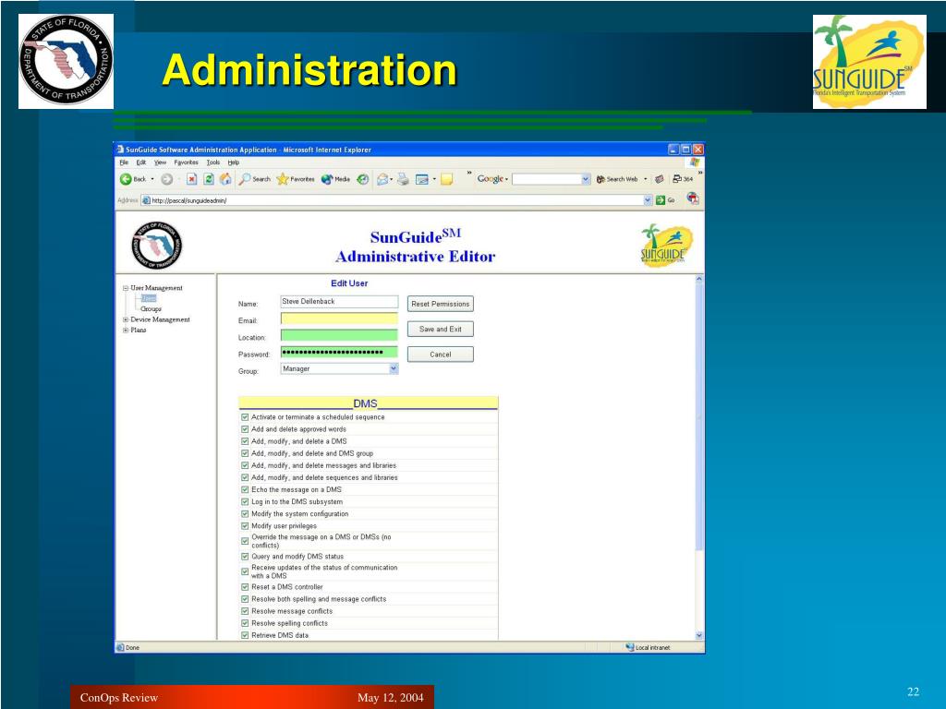Image resolution: width=946 pixels, height=709 pixels.
Task: Click the Search Web button
Action: pyautogui.click(x=616, y=179)
